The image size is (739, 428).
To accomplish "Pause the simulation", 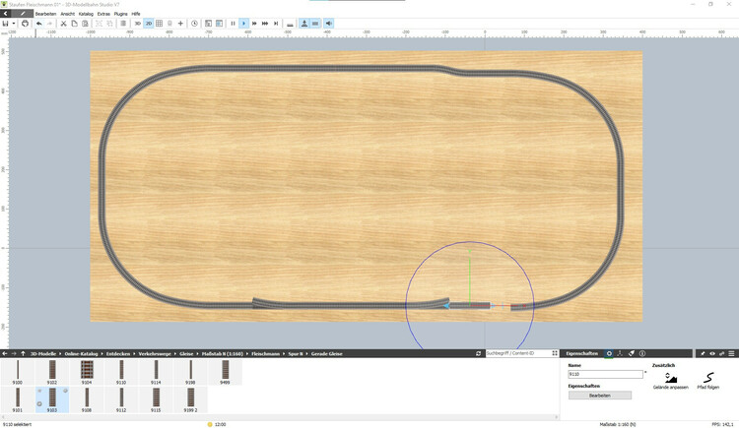I will point(233,23).
